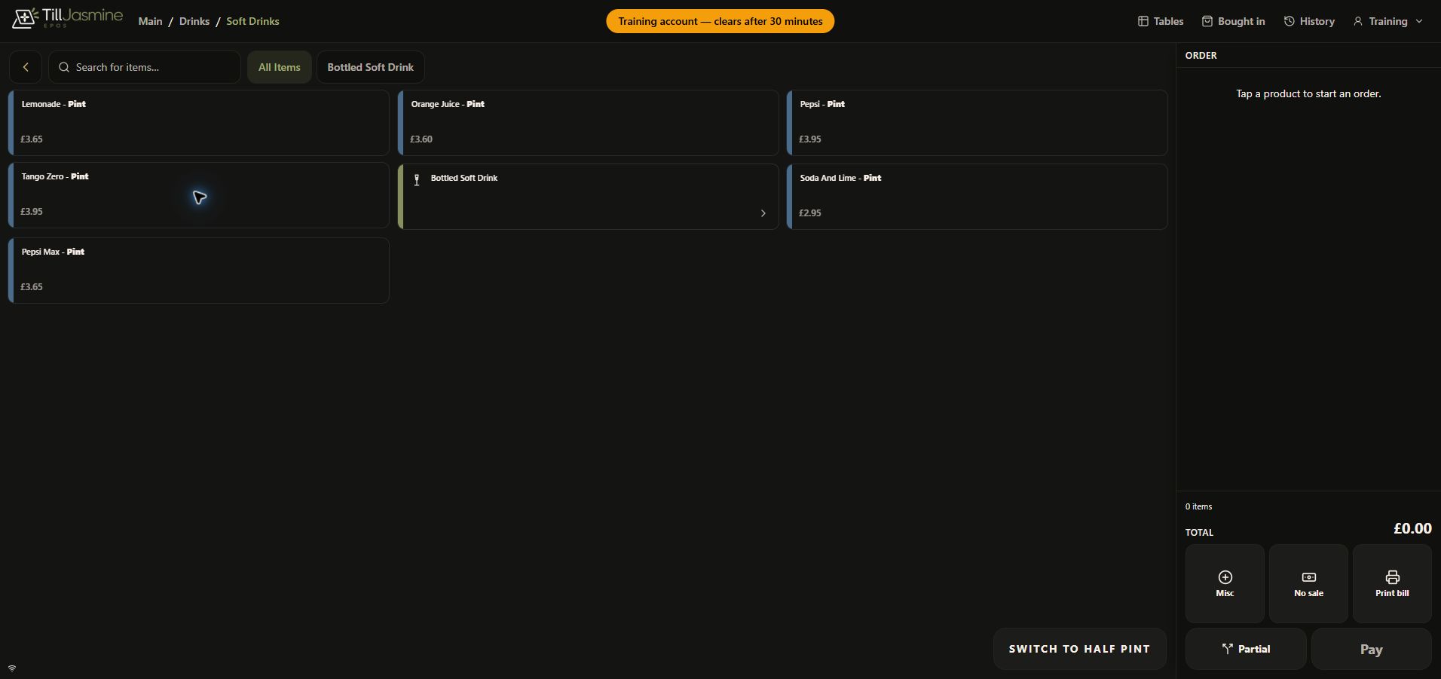This screenshot has height=679, width=1441.
Task: Open the cash drawer with No sale
Action: pos(1308,583)
